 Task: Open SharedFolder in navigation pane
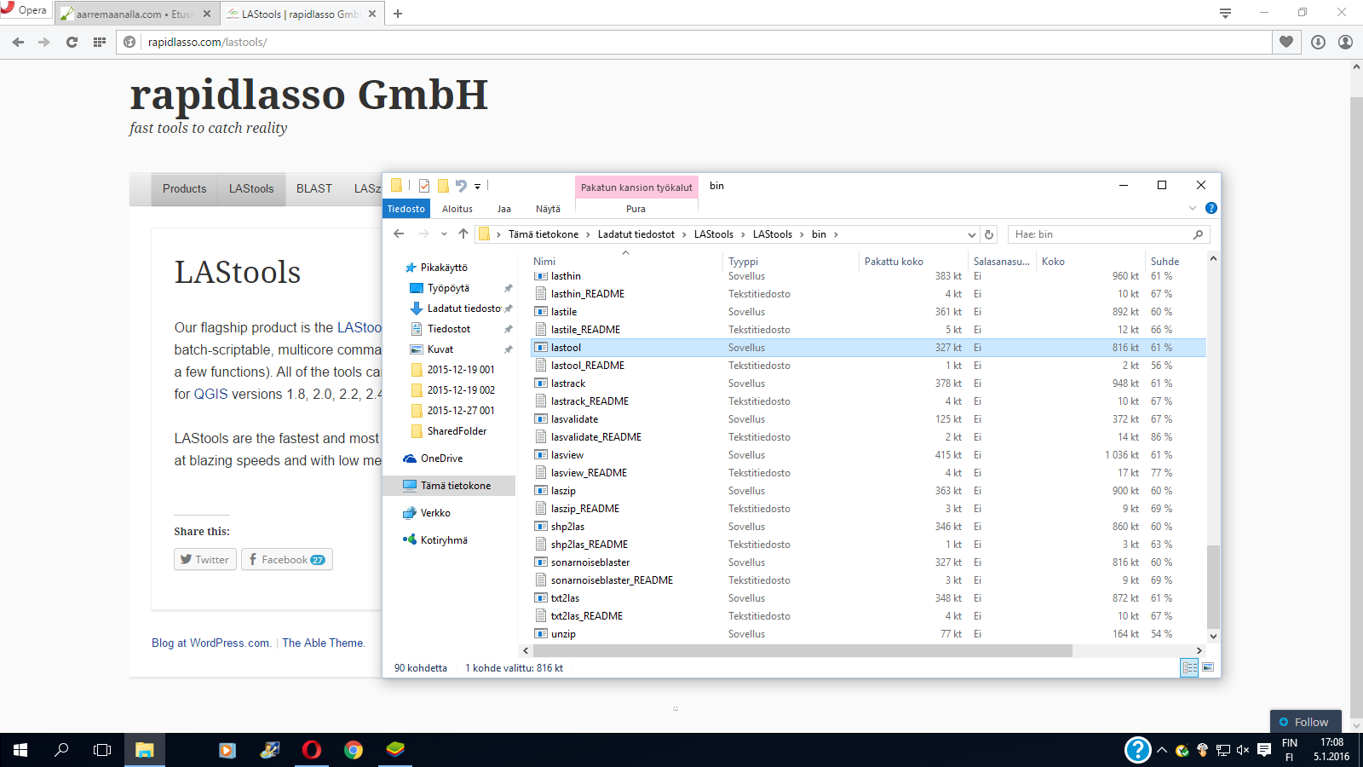[x=457, y=431]
